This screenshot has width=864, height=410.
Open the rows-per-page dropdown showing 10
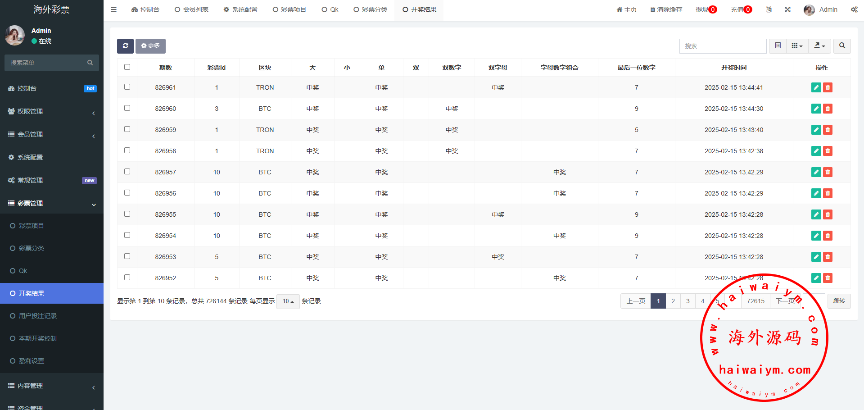coord(288,301)
